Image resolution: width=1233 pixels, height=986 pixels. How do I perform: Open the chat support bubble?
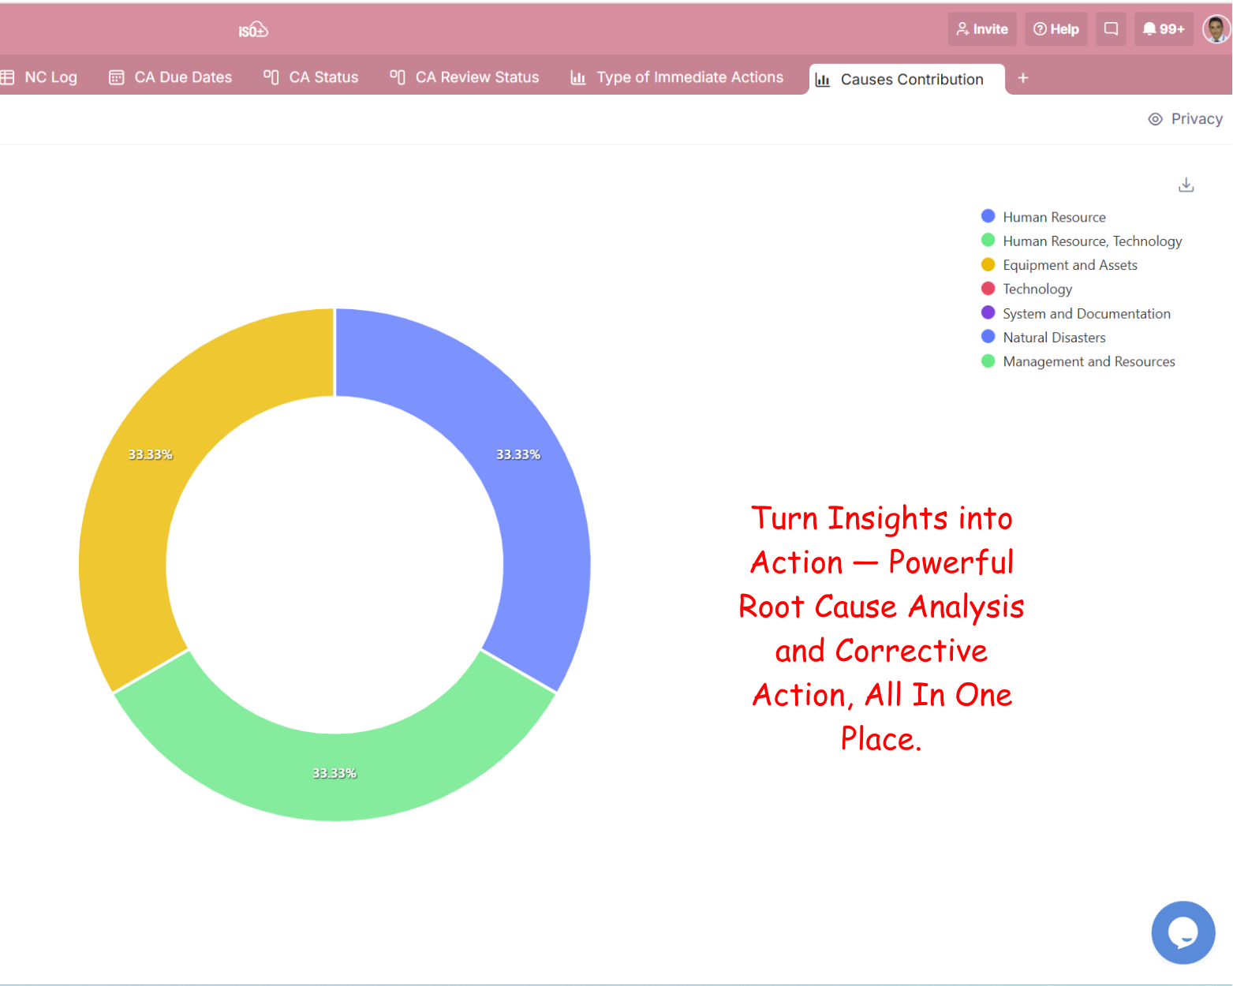tap(1183, 932)
